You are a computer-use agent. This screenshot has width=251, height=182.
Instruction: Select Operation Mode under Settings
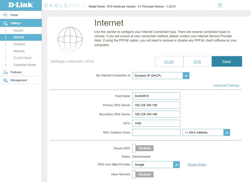(x=24, y=65)
